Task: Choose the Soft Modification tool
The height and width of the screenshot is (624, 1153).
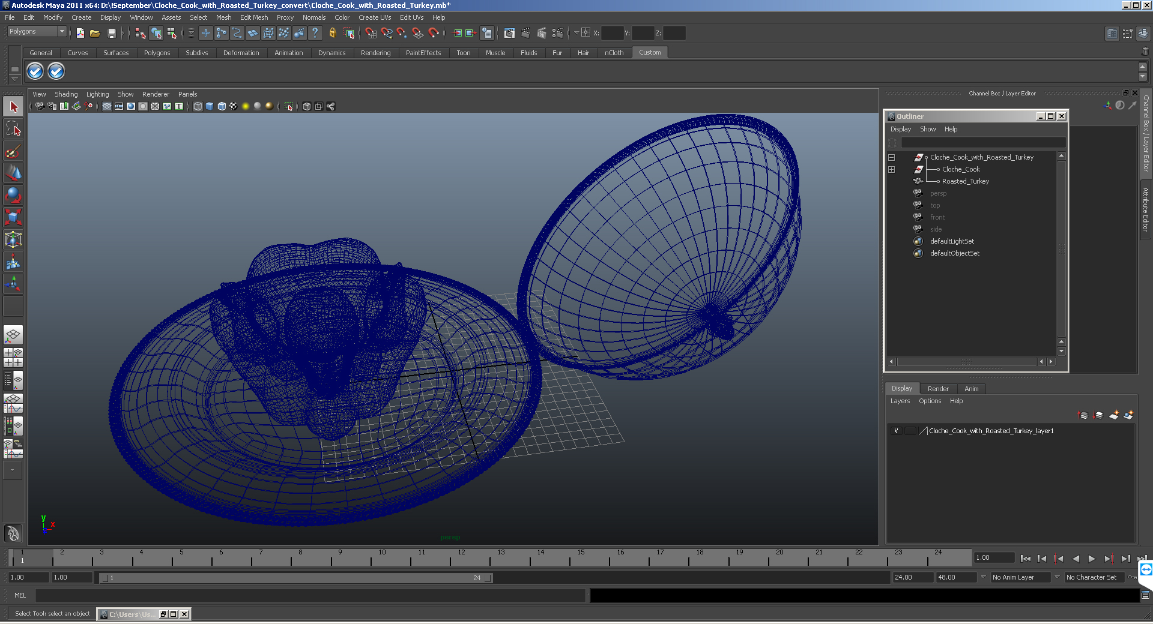Action: pyautogui.click(x=13, y=262)
